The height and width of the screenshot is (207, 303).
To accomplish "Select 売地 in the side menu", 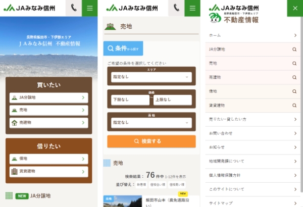I will [x=253, y=63].
